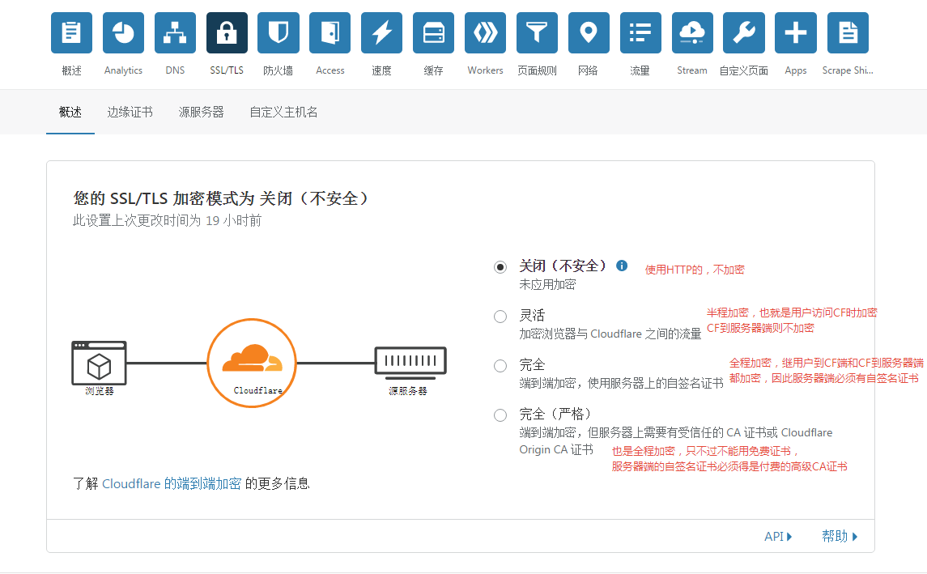Click the 端到端加密，使用服务器上的自签名证书 description
Viewport: 927px width, 574px height.
pyautogui.click(x=621, y=384)
